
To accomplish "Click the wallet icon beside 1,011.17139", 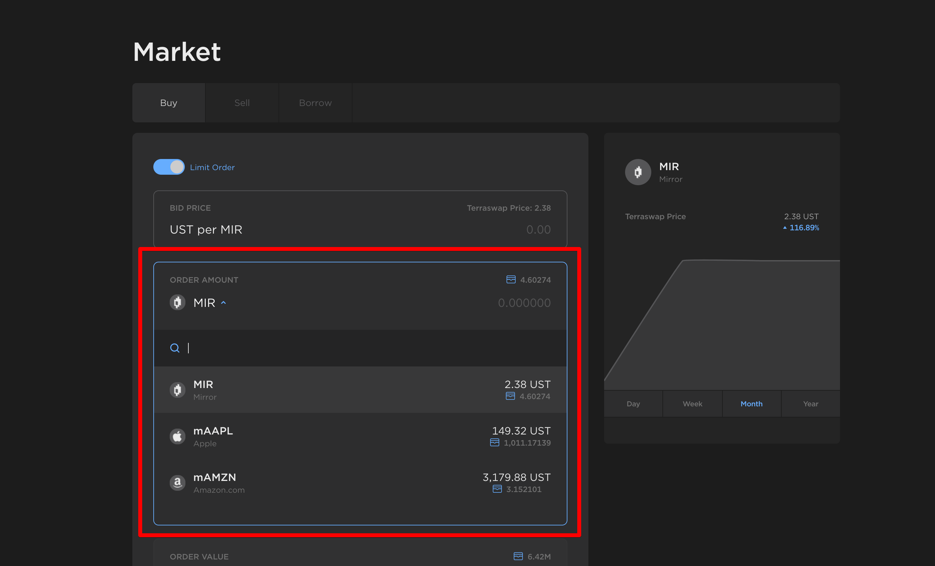I will 494,443.
